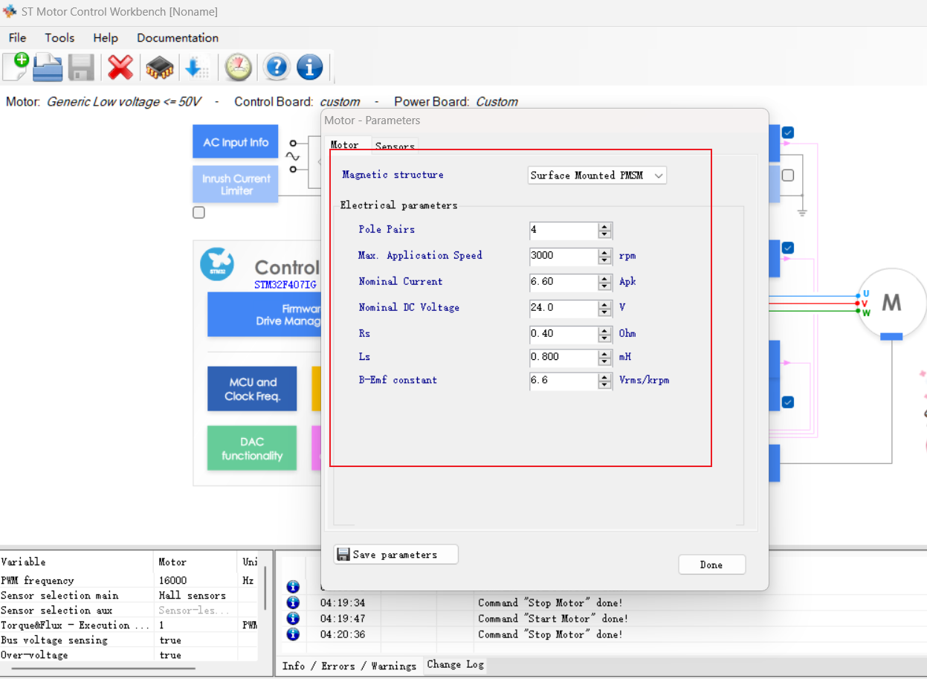The height and width of the screenshot is (679, 927).
Task: Open the File menu
Action: point(17,38)
